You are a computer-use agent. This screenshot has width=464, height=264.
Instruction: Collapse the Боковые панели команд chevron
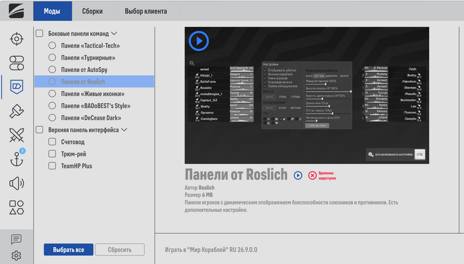pyautogui.click(x=114, y=34)
